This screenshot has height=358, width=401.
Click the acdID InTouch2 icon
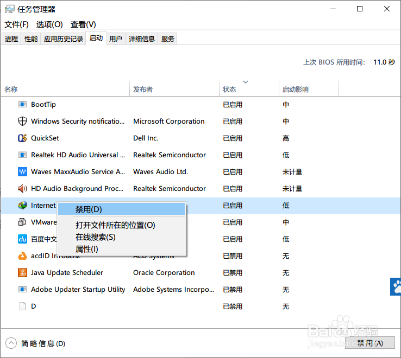click(22, 256)
